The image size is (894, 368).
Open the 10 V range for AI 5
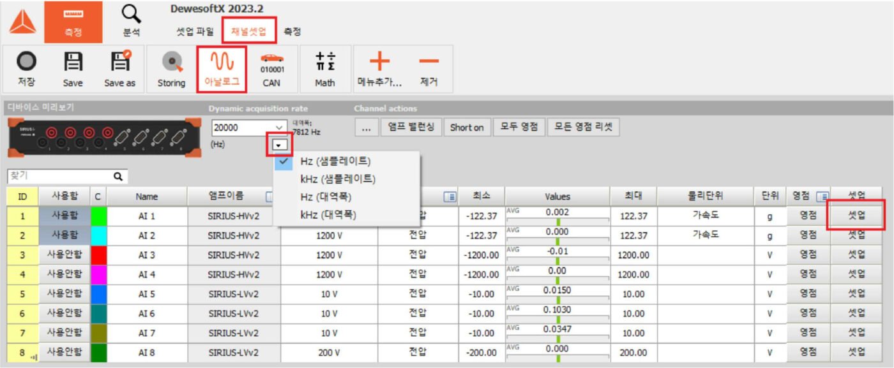(329, 294)
